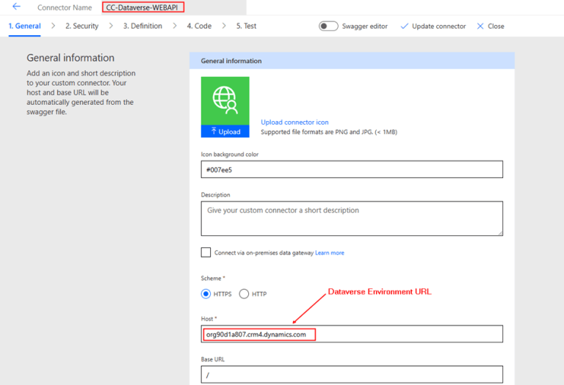Select the 5. Test tab
Image resolution: width=564 pixels, height=385 pixels.
tap(246, 26)
